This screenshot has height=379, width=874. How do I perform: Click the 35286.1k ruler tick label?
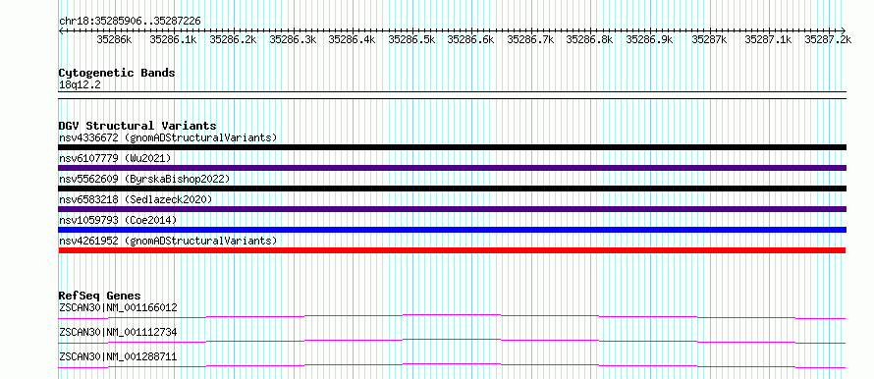[174, 39]
